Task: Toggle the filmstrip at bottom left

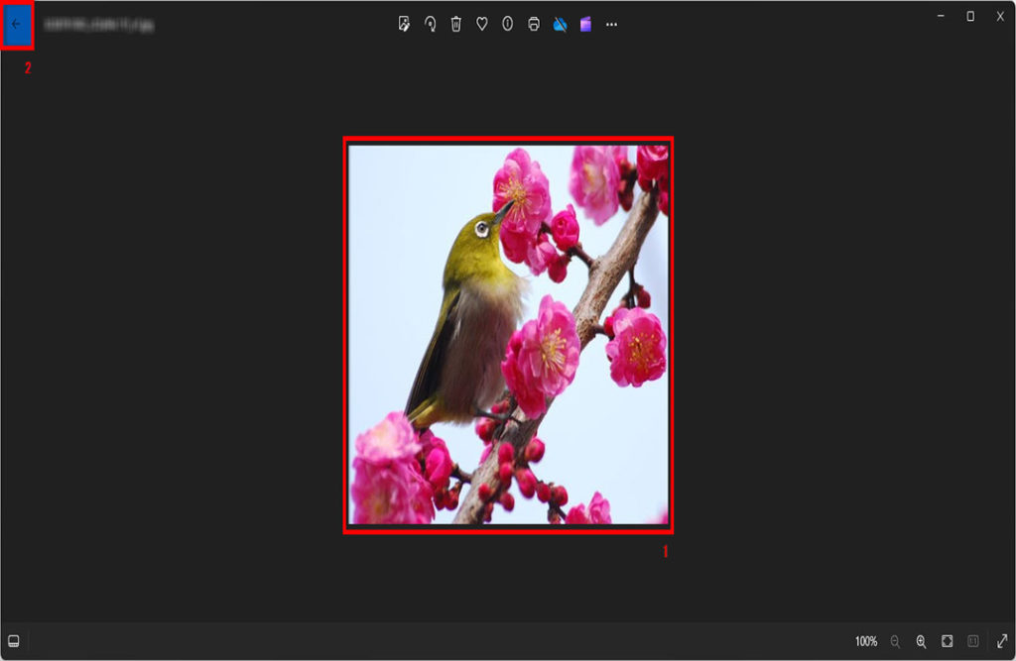Action: coord(14,641)
